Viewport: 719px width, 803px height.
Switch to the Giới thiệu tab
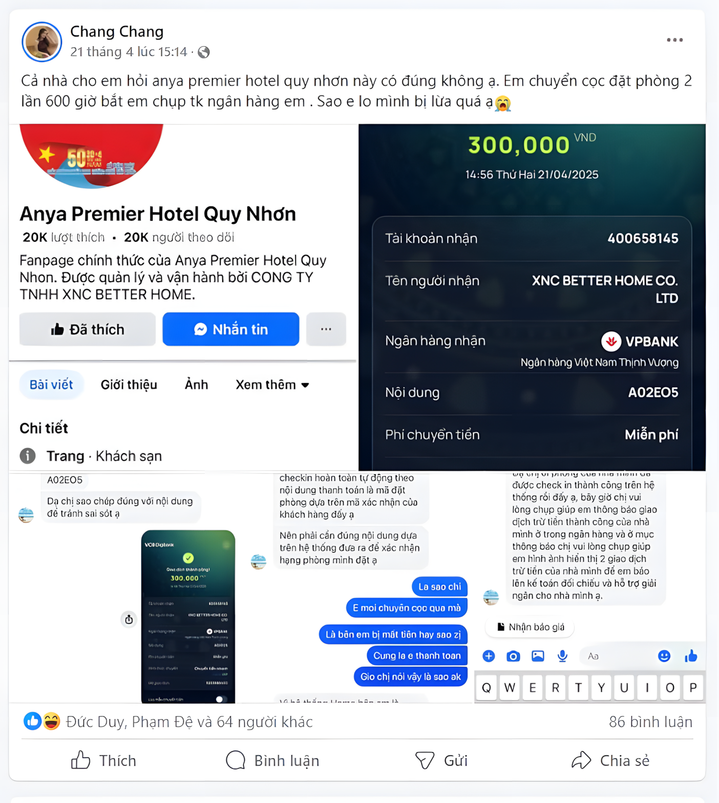(x=129, y=385)
